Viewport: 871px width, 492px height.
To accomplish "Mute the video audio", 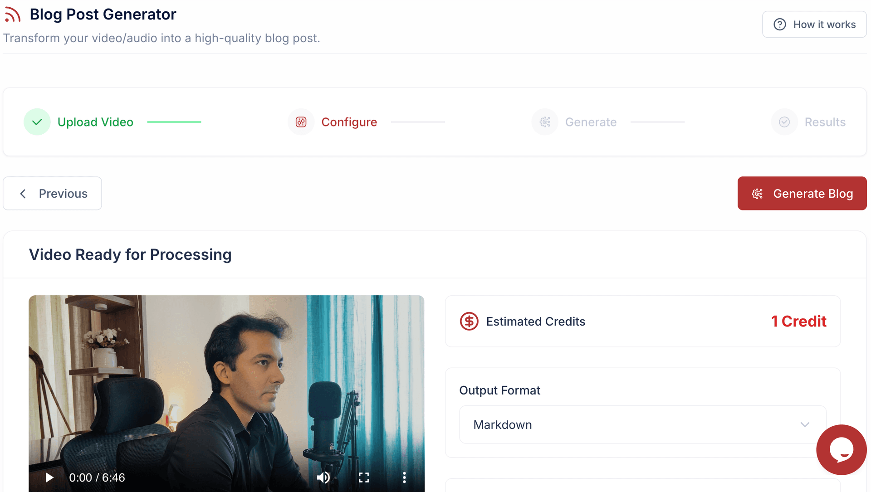I will click(323, 477).
